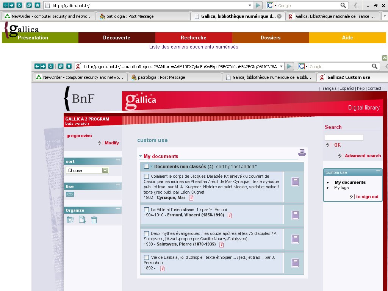
Task: Click the info icon after 1892 in the Lalibala entry
Action: click(162, 269)
